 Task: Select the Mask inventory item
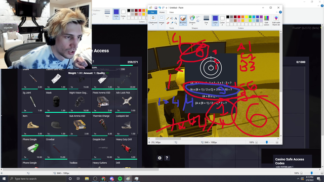pos(56,102)
